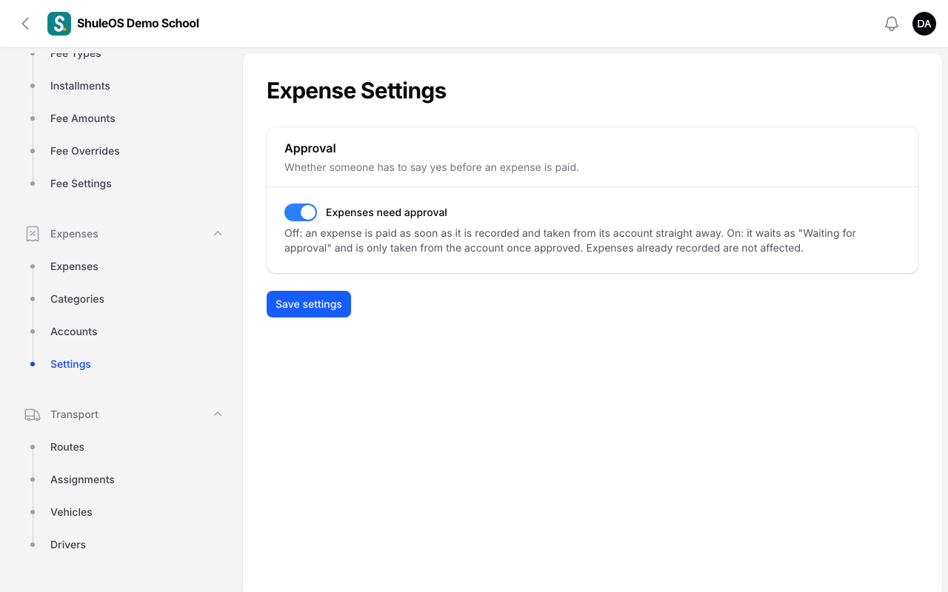Collapse the Transport section chevron
The width and height of the screenshot is (948, 592).
click(x=218, y=414)
